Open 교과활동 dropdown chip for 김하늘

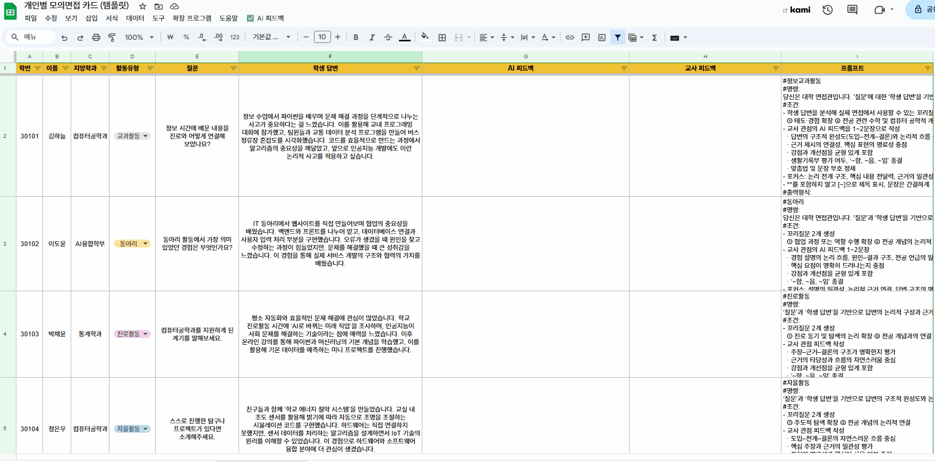(x=132, y=136)
